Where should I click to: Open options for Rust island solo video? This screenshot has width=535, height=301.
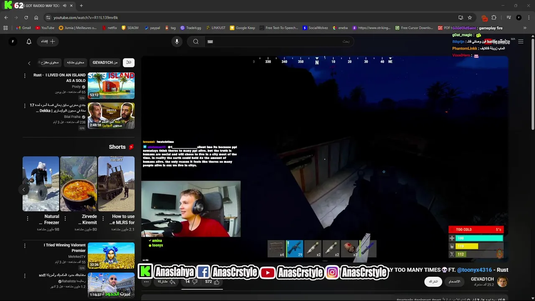click(x=25, y=76)
